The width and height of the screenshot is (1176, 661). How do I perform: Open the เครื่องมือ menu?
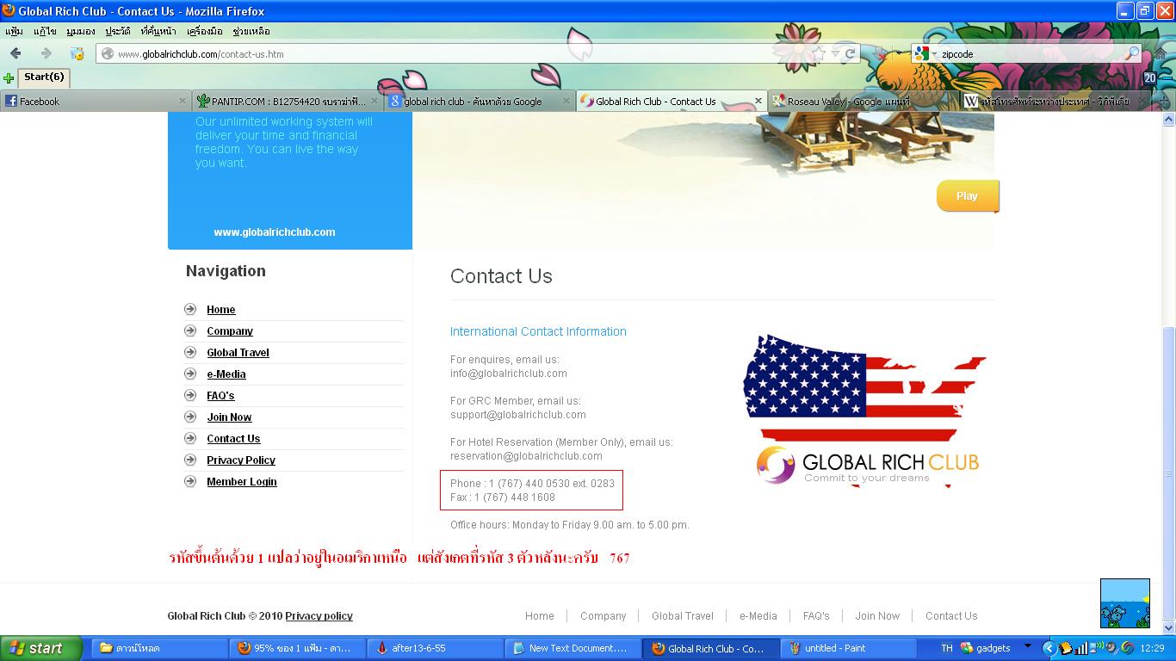point(205,31)
